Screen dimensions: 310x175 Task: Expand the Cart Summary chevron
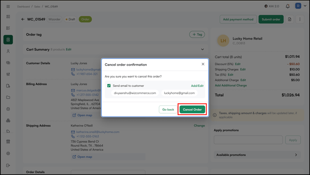[x=202, y=49]
